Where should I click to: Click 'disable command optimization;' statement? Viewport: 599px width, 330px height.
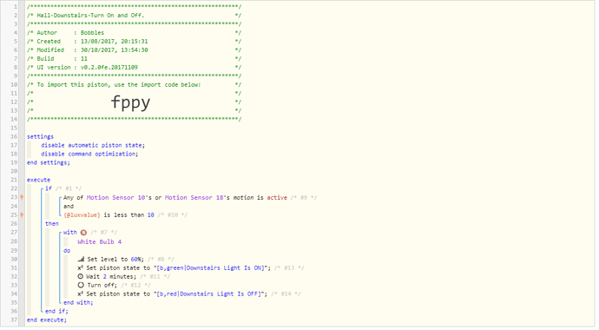89,154
